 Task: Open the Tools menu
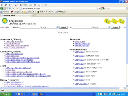click(30, 5)
